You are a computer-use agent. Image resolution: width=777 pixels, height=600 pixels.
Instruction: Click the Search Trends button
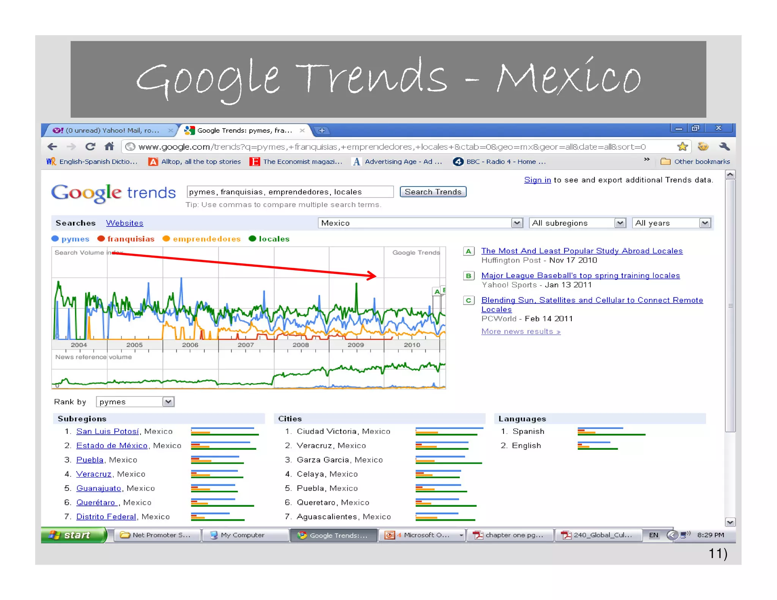pos(433,192)
